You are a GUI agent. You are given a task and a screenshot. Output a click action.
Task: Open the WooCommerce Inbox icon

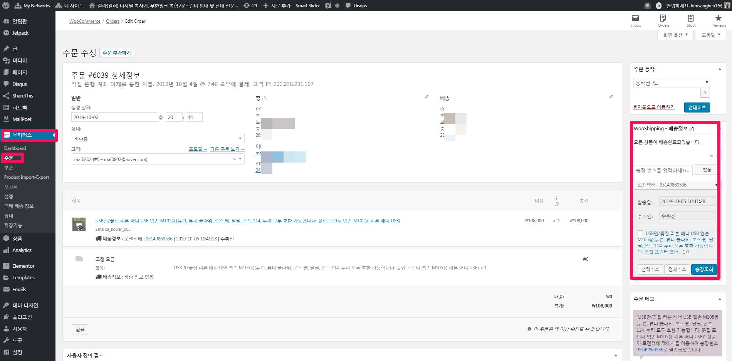[635, 18]
